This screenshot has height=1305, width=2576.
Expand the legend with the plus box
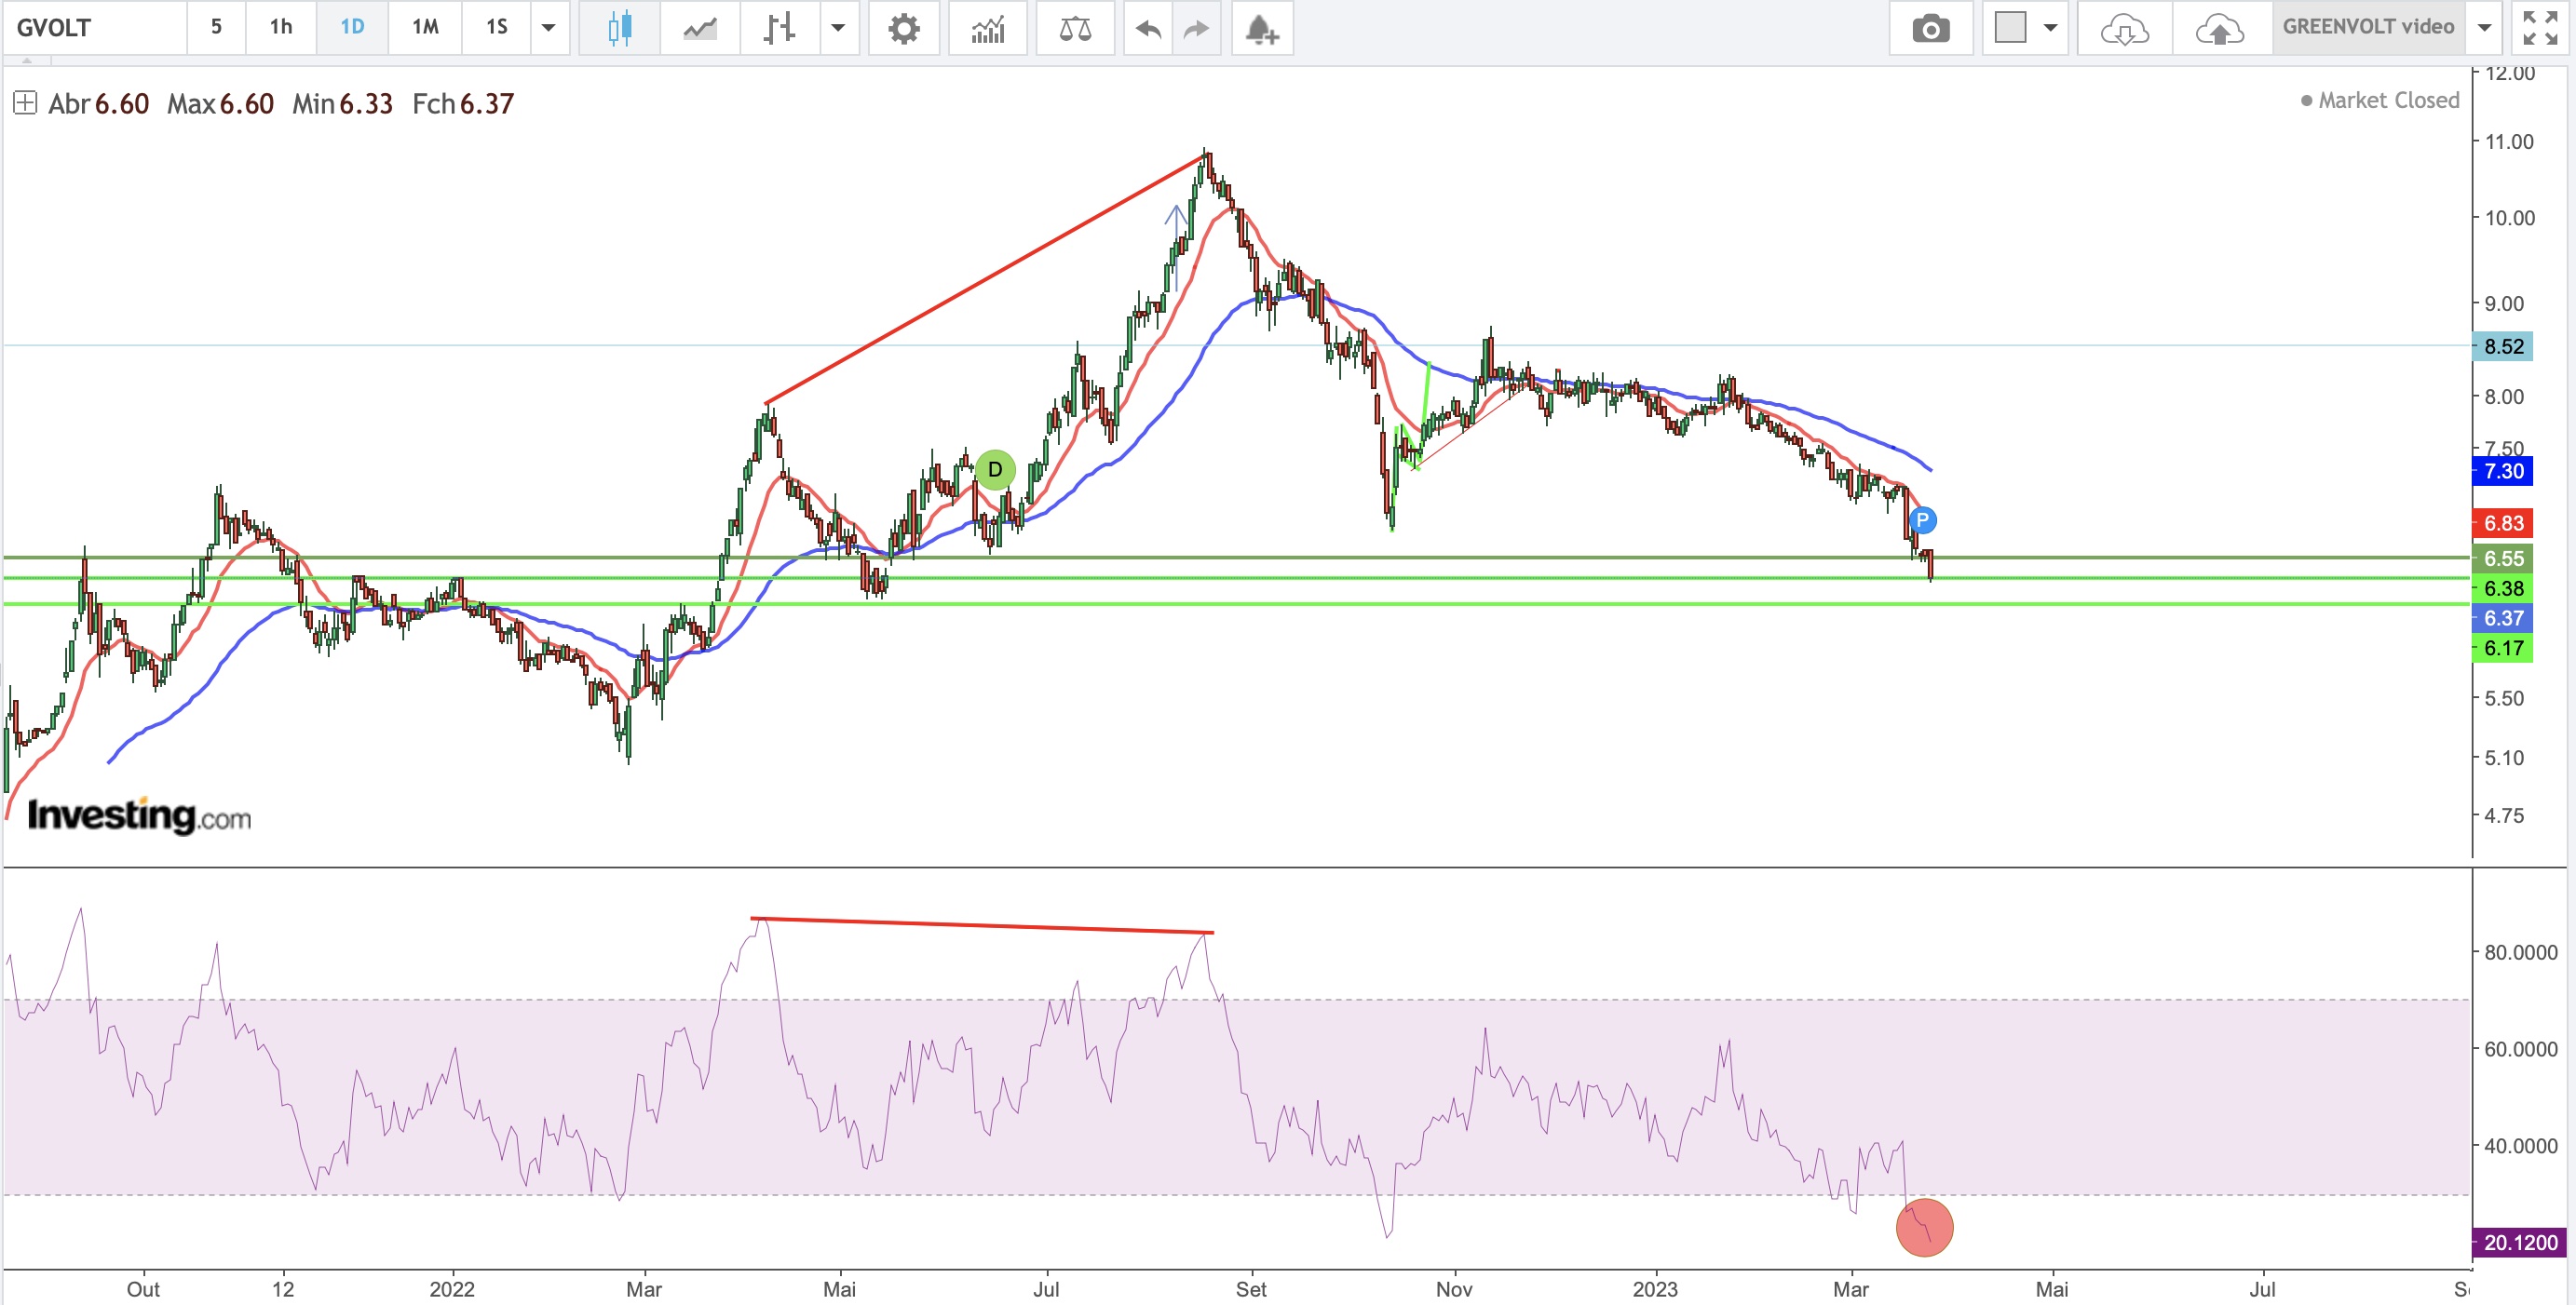point(25,103)
